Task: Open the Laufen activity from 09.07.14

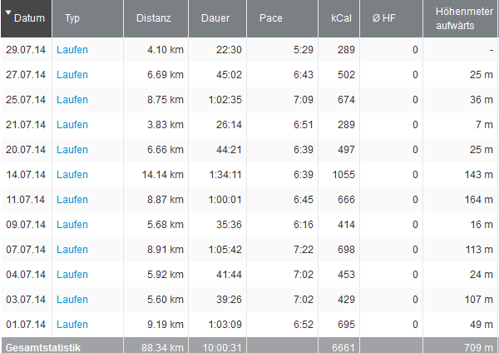Action: coord(72,225)
